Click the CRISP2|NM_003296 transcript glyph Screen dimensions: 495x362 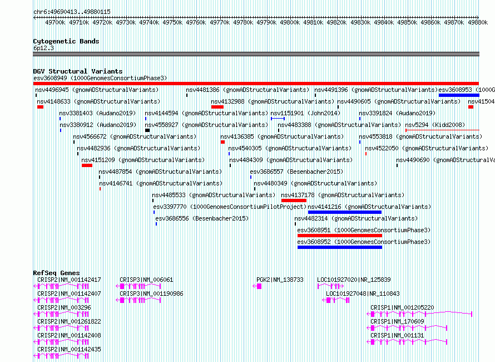point(61,314)
